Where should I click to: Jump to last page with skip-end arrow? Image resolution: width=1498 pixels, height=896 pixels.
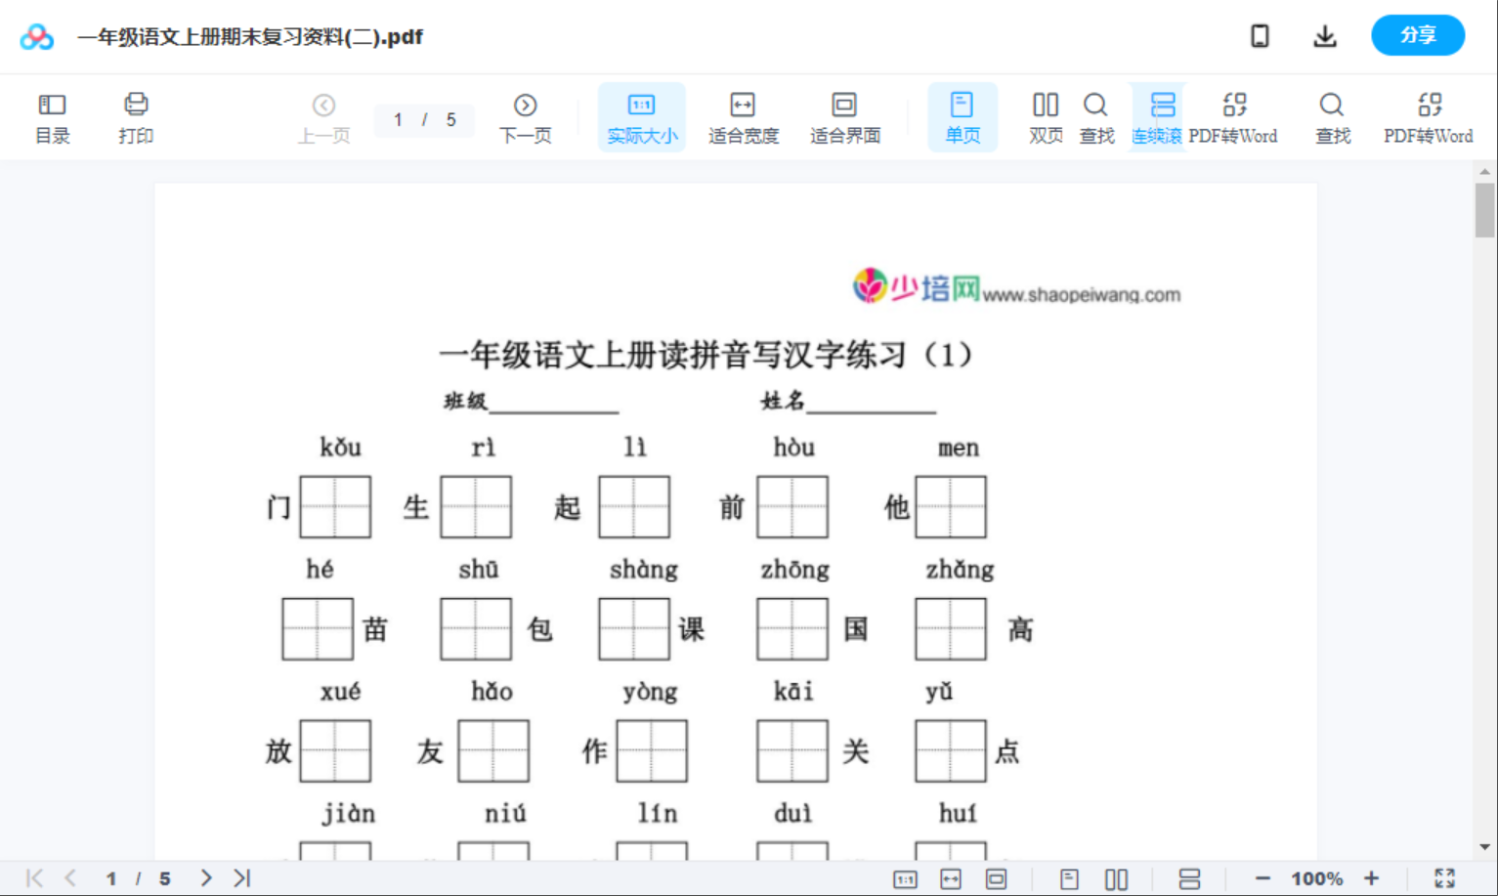click(x=239, y=877)
